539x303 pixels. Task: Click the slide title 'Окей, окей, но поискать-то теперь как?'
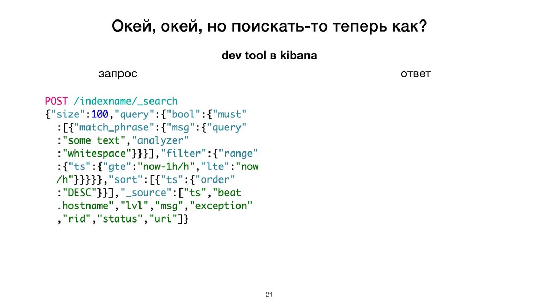pos(269,26)
